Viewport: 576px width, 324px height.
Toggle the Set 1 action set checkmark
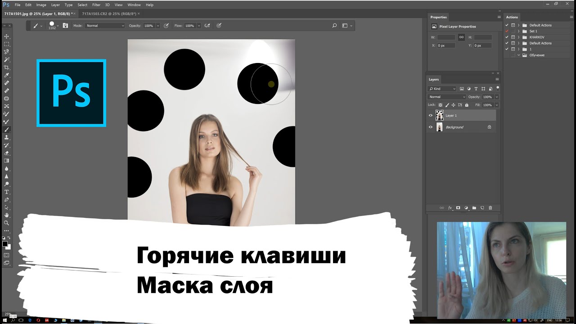click(x=507, y=31)
